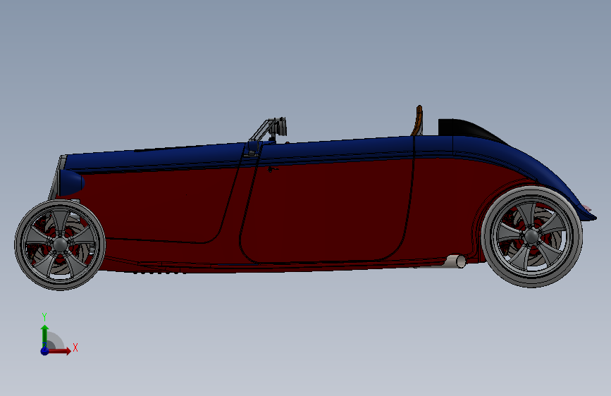Screen dimensions: 611x396
Task: Select the small door handle on the body
Action: click(x=273, y=169)
